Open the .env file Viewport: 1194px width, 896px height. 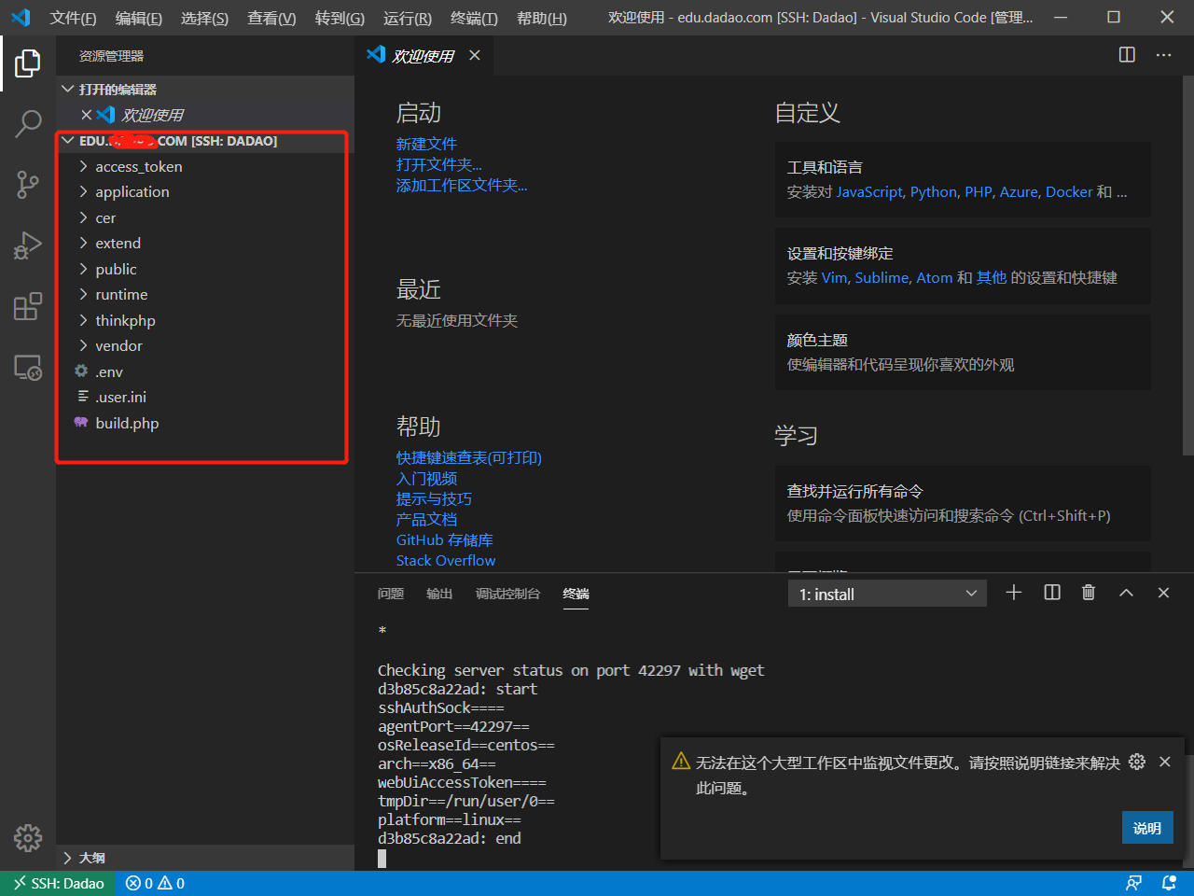205,371
